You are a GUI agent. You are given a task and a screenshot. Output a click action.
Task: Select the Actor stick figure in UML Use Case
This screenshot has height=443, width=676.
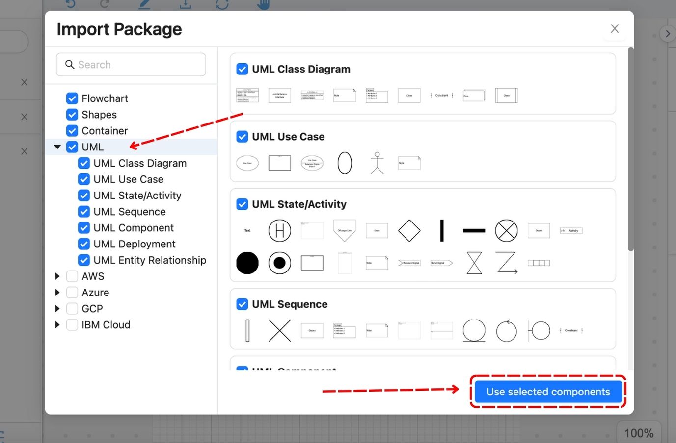(377, 163)
